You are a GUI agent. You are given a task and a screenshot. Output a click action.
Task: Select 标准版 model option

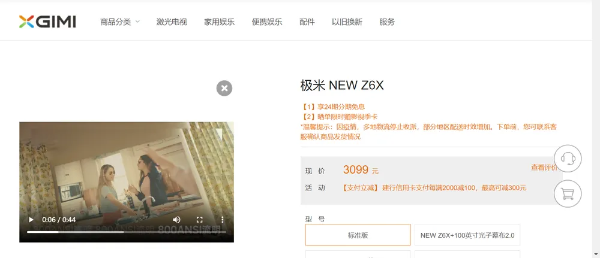pyautogui.click(x=358, y=235)
